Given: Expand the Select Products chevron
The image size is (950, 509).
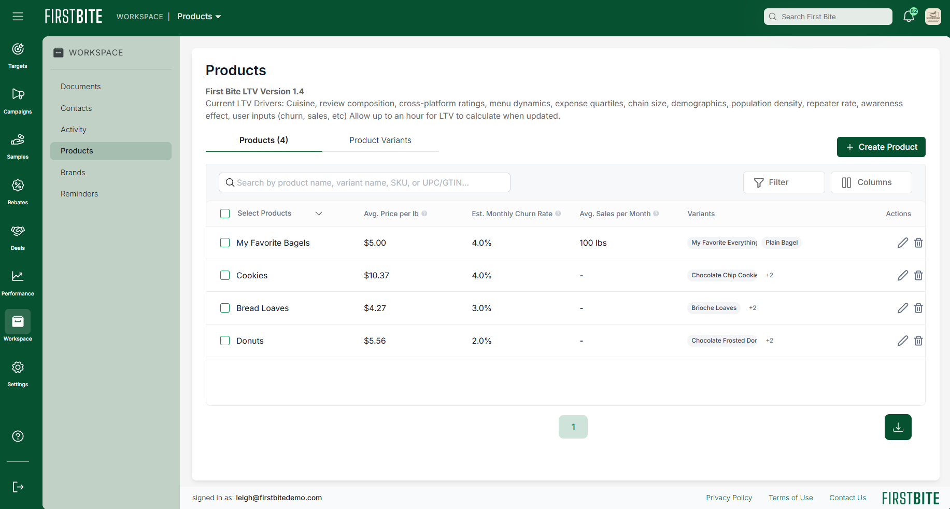Looking at the screenshot, I should pyautogui.click(x=319, y=214).
